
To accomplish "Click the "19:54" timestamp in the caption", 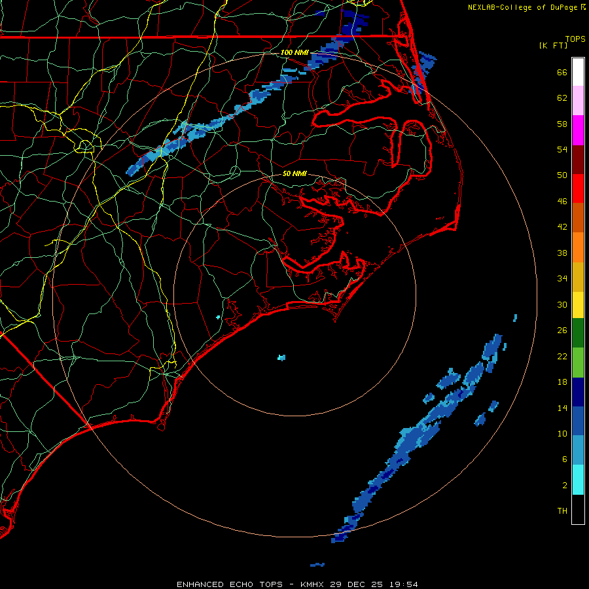I will [404, 584].
